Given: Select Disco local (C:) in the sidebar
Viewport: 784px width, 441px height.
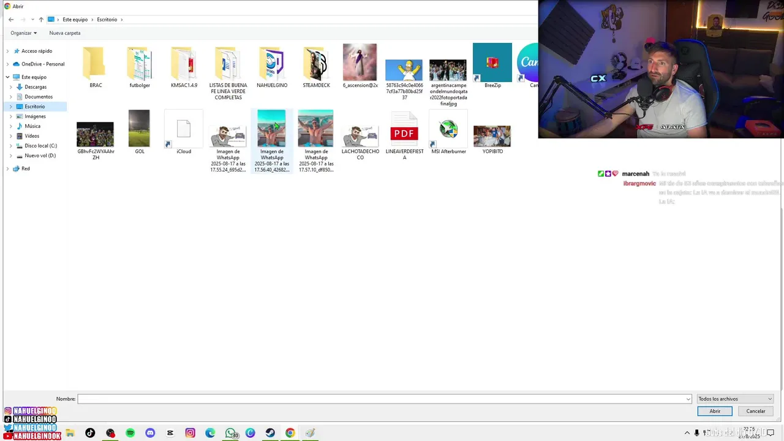Looking at the screenshot, I should tap(40, 146).
